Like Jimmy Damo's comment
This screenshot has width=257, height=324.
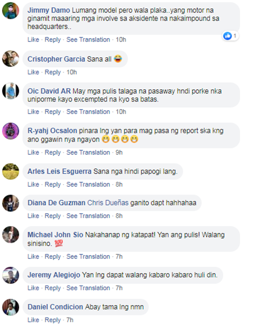(33, 39)
